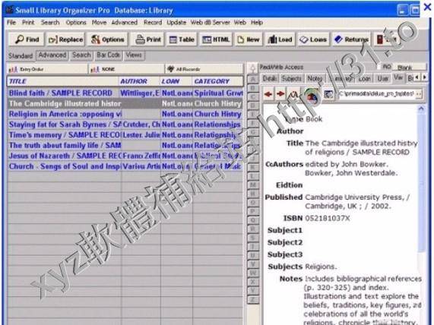Open the Entry Order sort selector
Viewport: 434px width, 325px height.
(46, 69)
